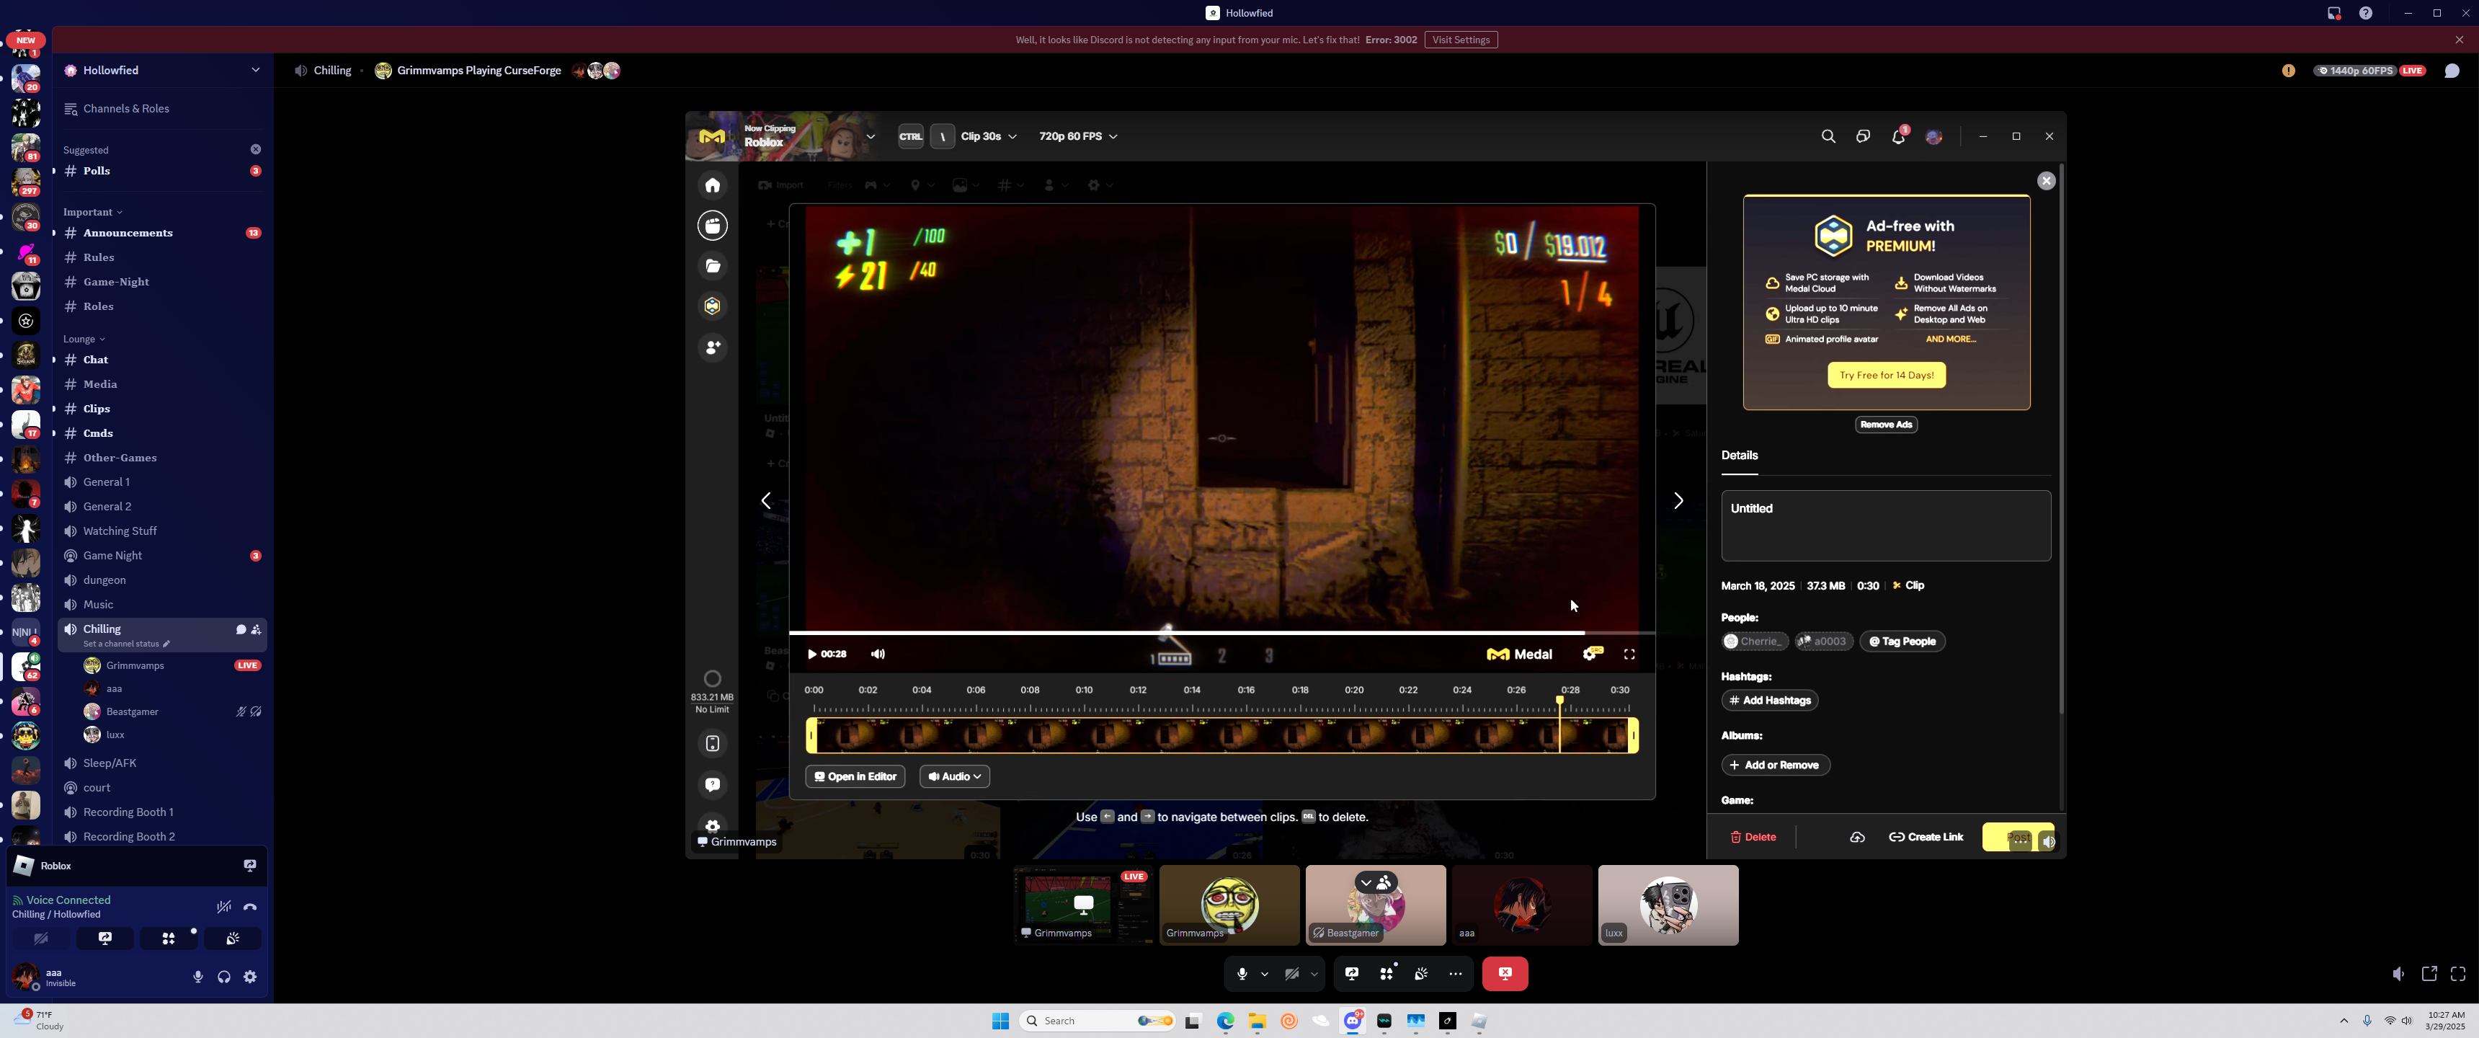Open the Show Chat icon at top right

tap(2451, 71)
